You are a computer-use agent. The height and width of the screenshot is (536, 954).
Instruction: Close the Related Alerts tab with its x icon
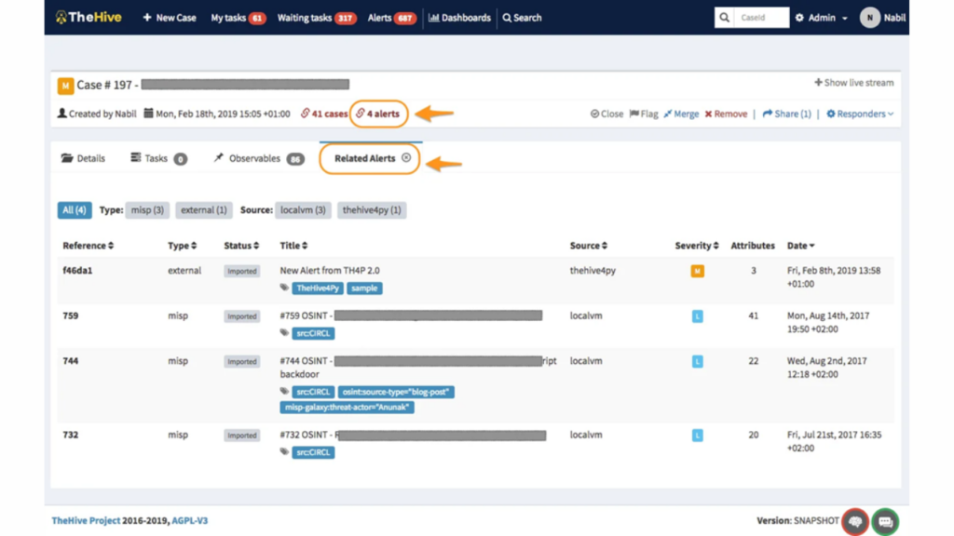point(406,158)
